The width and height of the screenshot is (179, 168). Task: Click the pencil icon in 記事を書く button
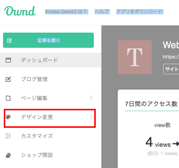pos(9,41)
